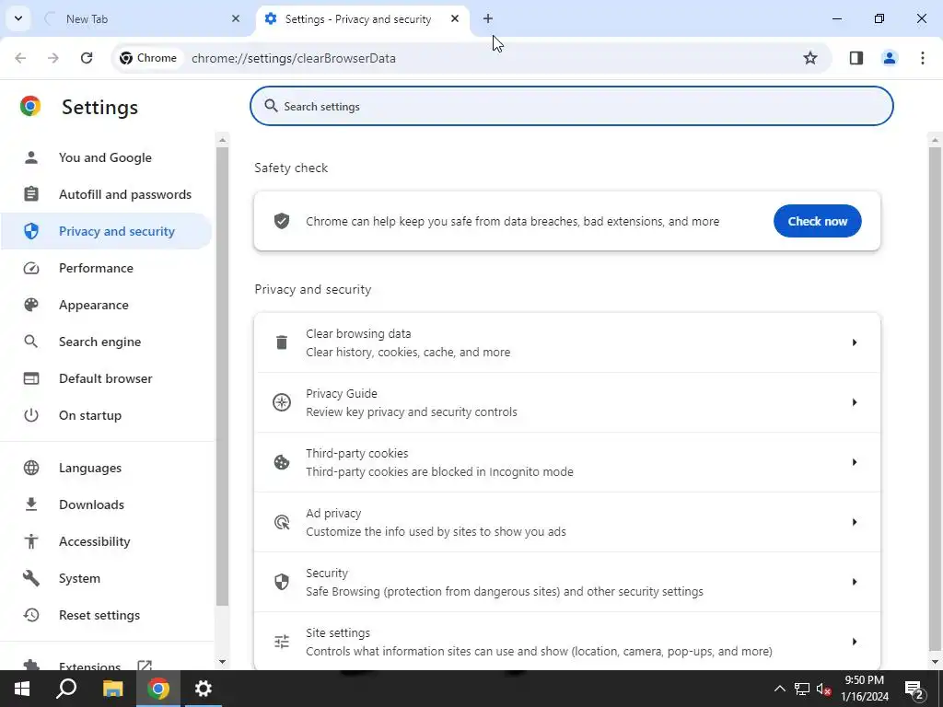The width and height of the screenshot is (943, 707).
Task: Expand the Third-party cookies arrow
Action: point(854,462)
